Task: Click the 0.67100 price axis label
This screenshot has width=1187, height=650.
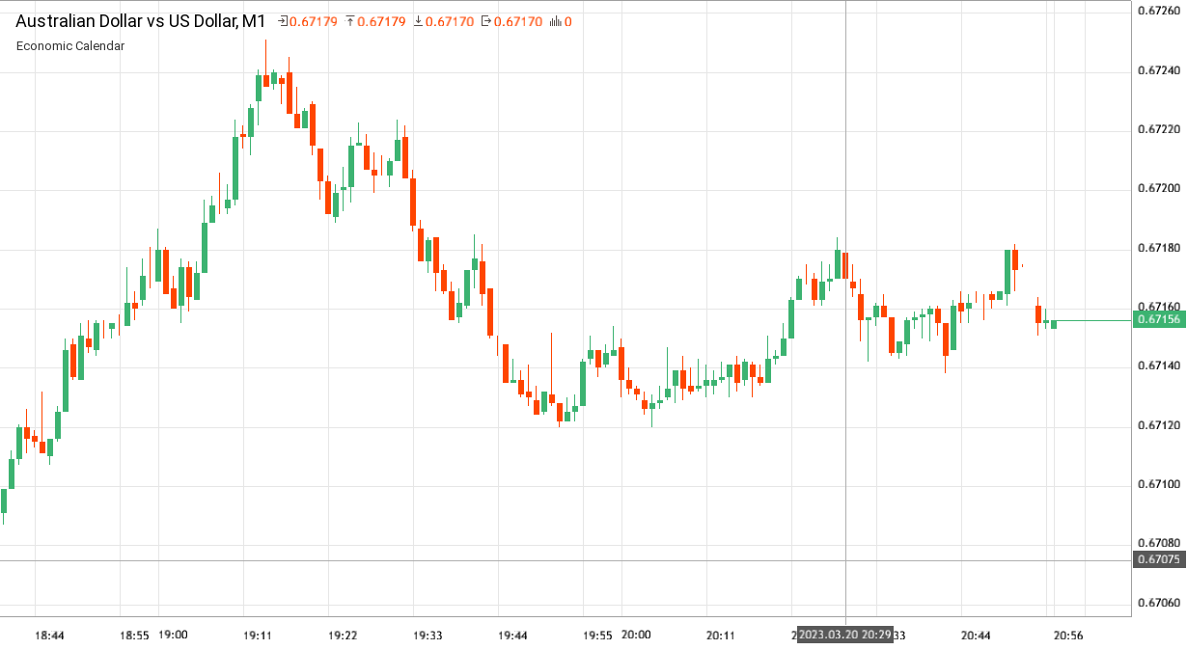Action: pyautogui.click(x=1159, y=484)
